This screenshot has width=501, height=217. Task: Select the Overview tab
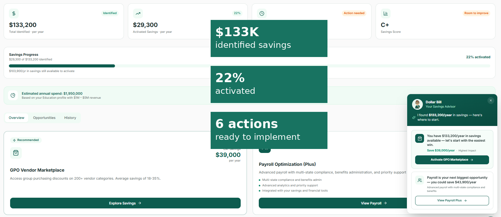(x=17, y=118)
